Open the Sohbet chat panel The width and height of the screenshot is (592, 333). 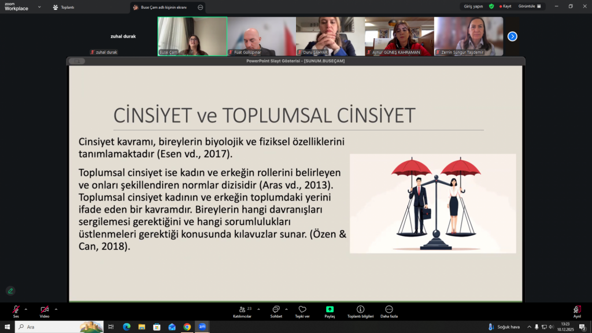click(276, 311)
